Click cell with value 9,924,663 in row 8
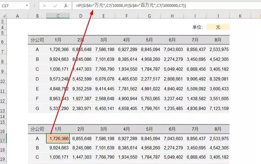This screenshot has width=261, height=164. click(x=59, y=59)
